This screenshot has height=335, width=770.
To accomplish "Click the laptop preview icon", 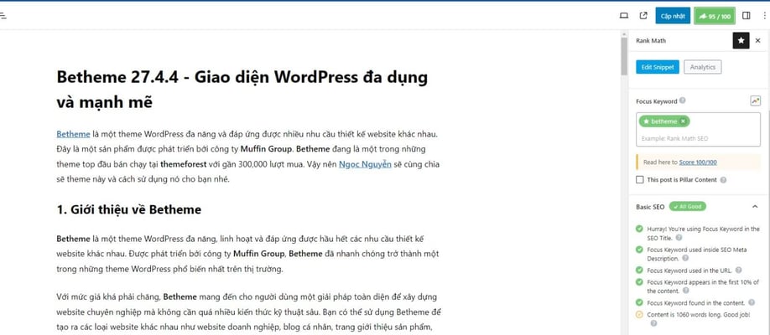I will (x=624, y=16).
